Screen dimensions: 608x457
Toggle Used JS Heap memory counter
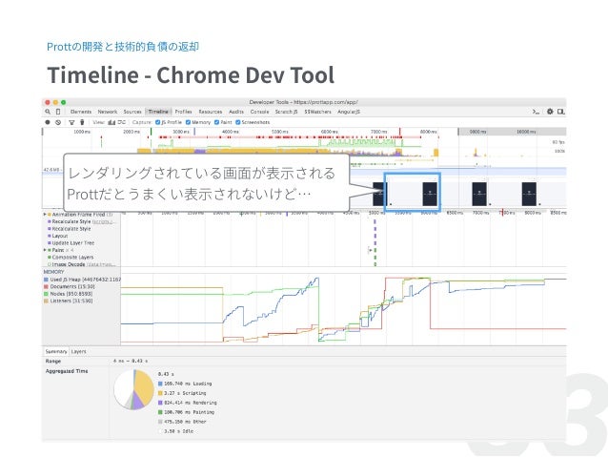point(46,280)
